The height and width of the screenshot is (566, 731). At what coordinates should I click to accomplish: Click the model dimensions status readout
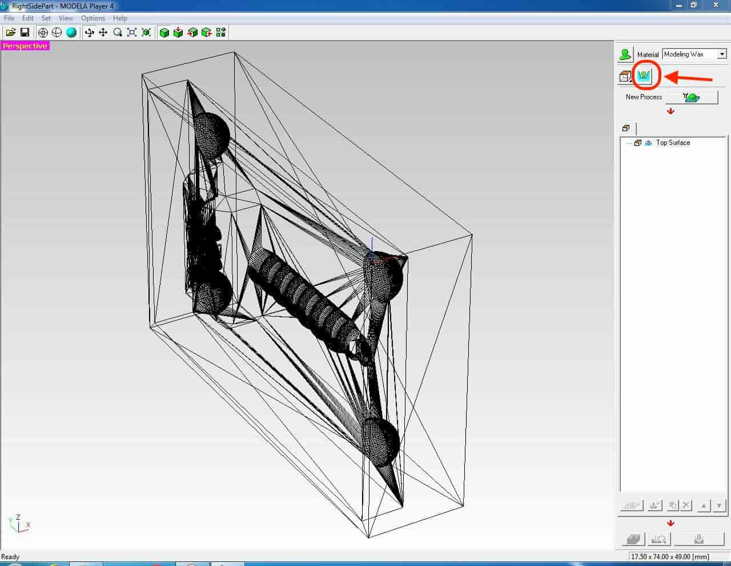pos(670,556)
